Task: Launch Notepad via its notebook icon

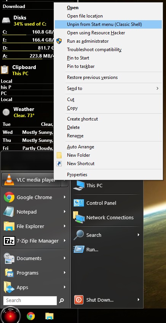Action: pos(9,212)
